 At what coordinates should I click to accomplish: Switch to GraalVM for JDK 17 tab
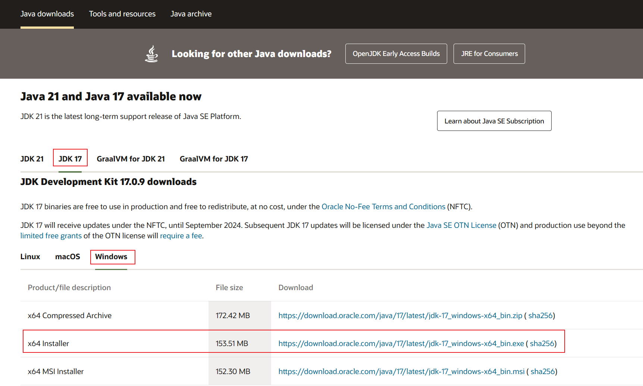coord(214,159)
